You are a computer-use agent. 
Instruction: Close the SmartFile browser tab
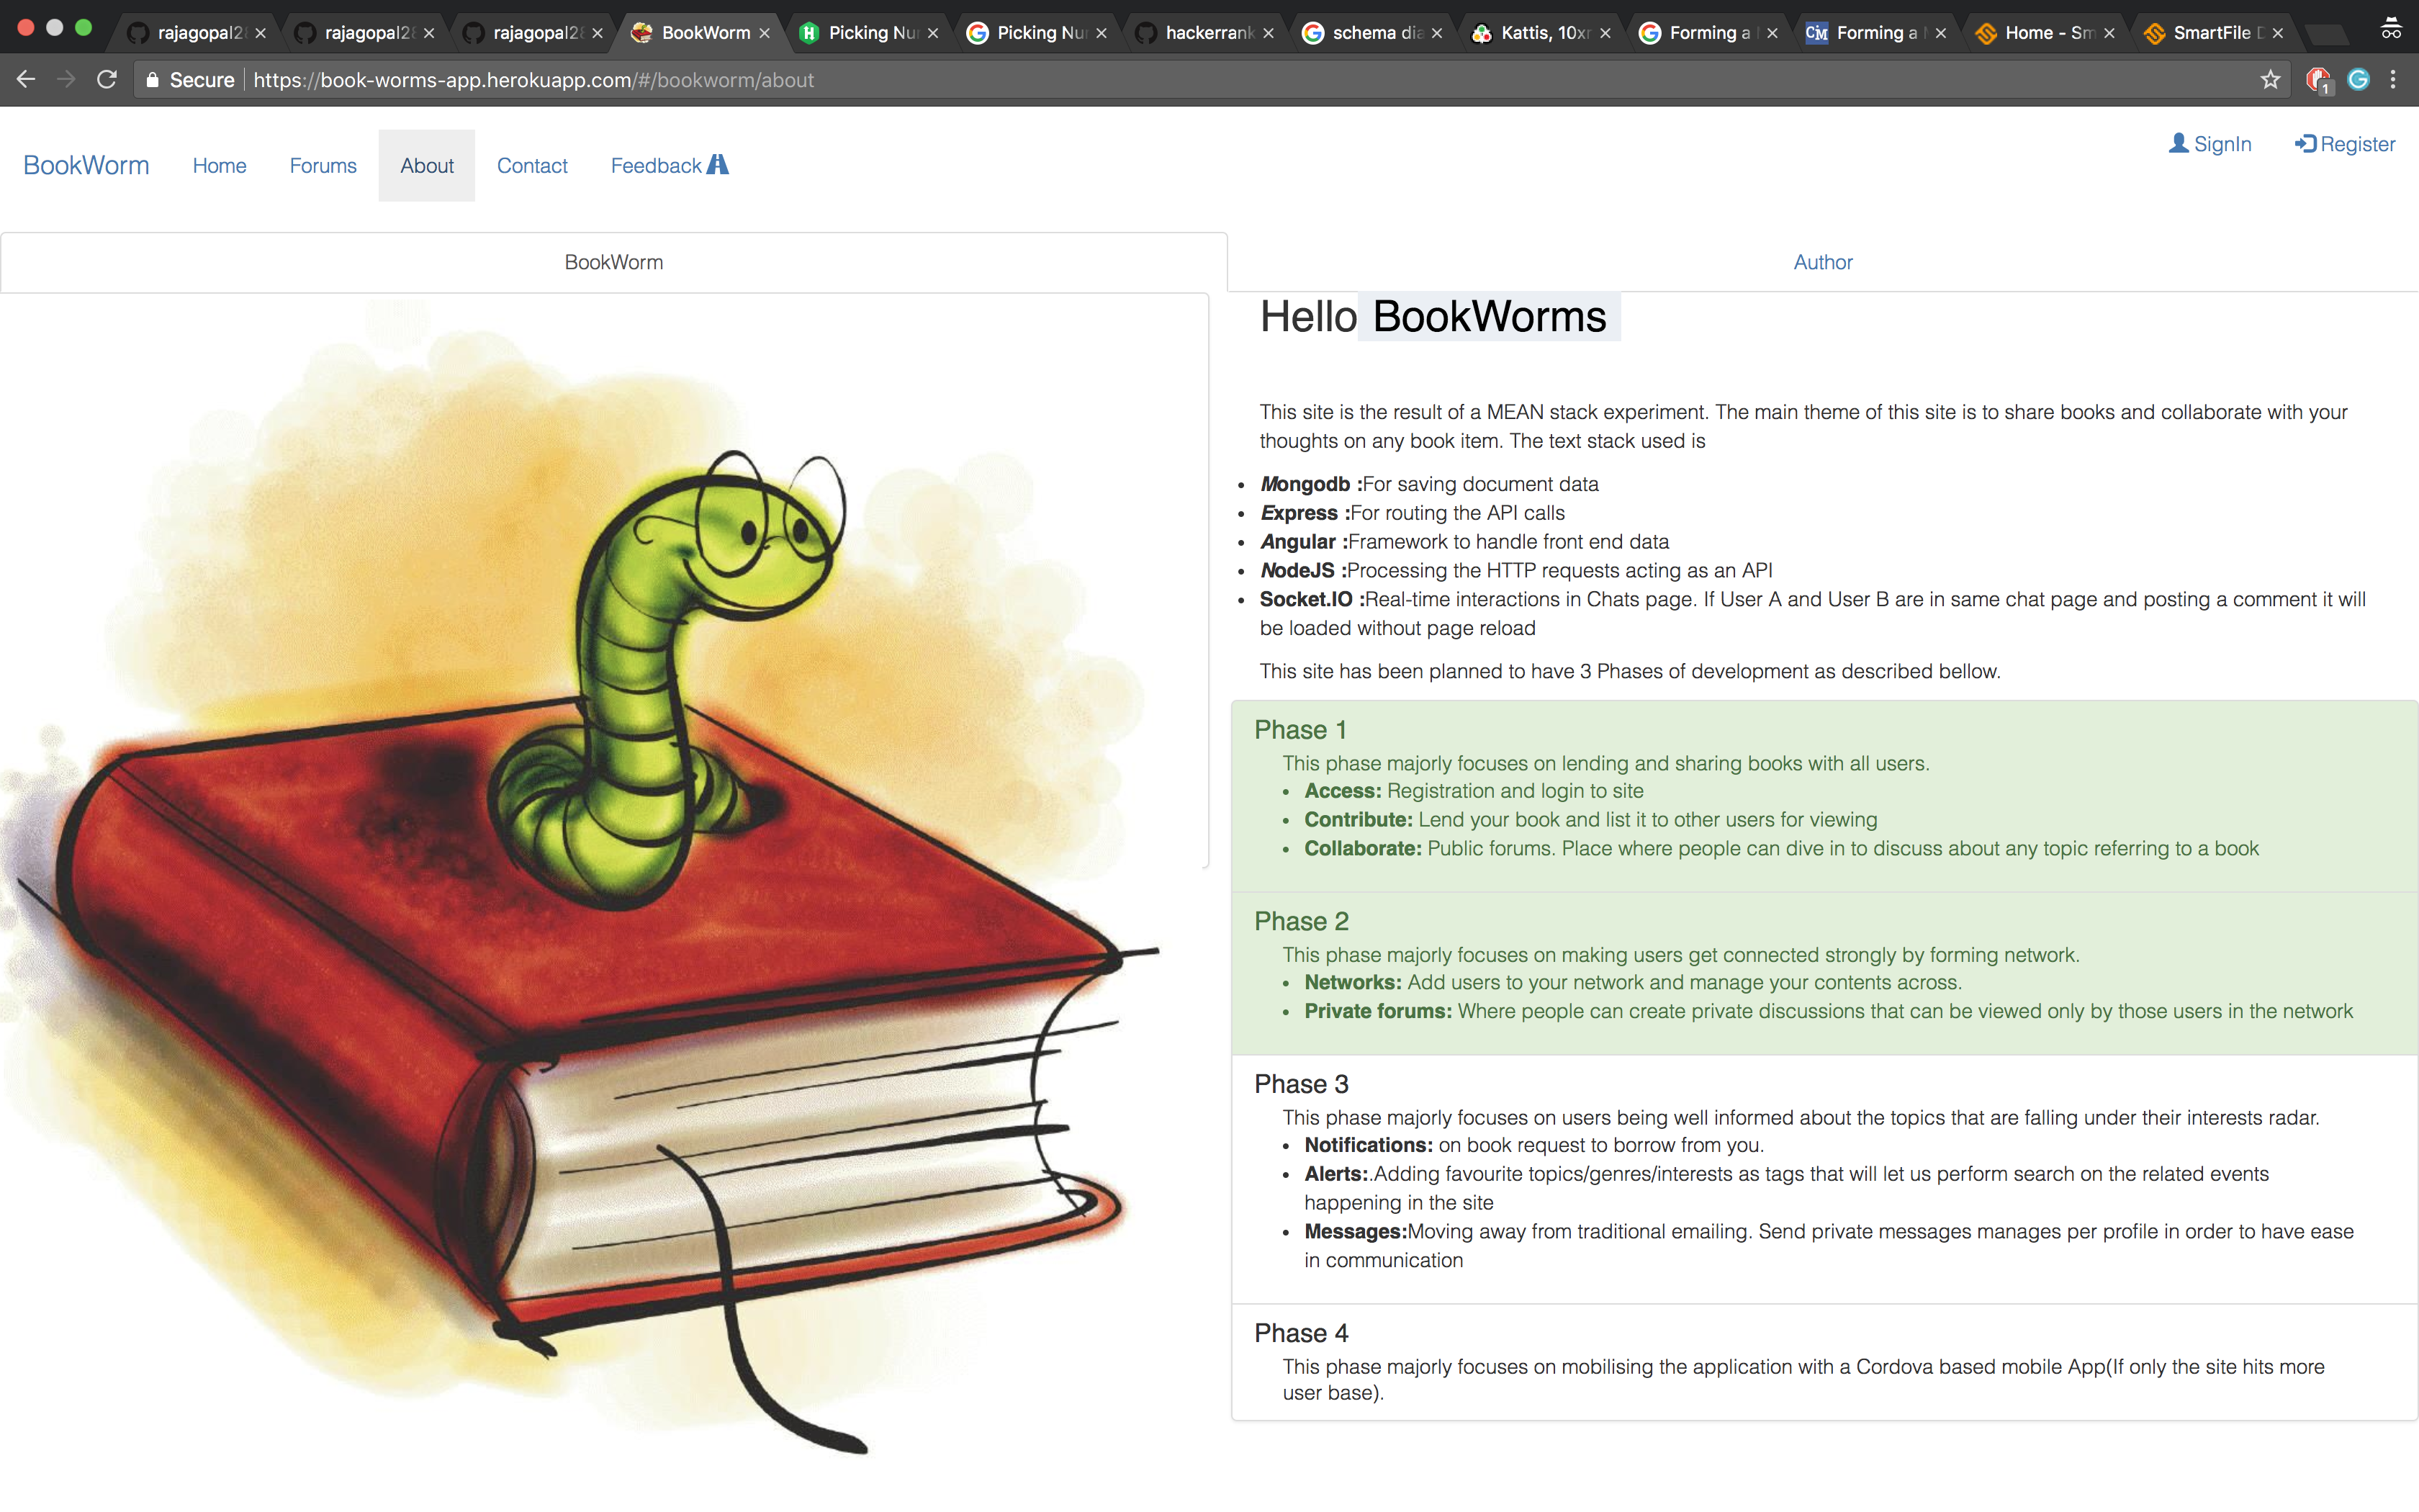pyautogui.click(x=2277, y=33)
